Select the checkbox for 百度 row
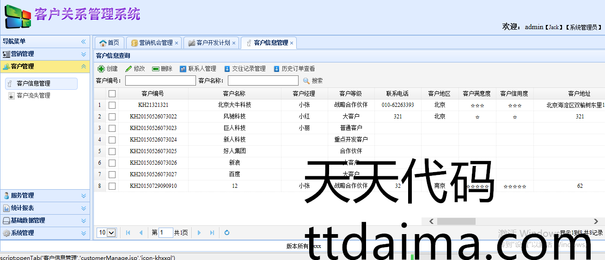The image size is (605, 260). [x=112, y=174]
